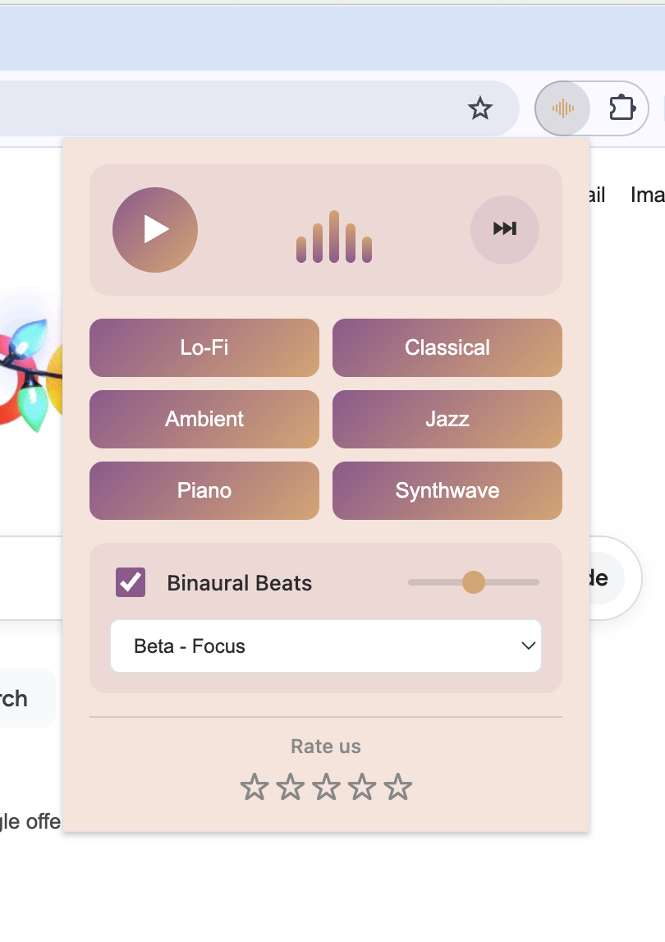The height and width of the screenshot is (942, 665).
Task: Expand the binaural mode selector chevron
Action: click(x=528, y=646)
